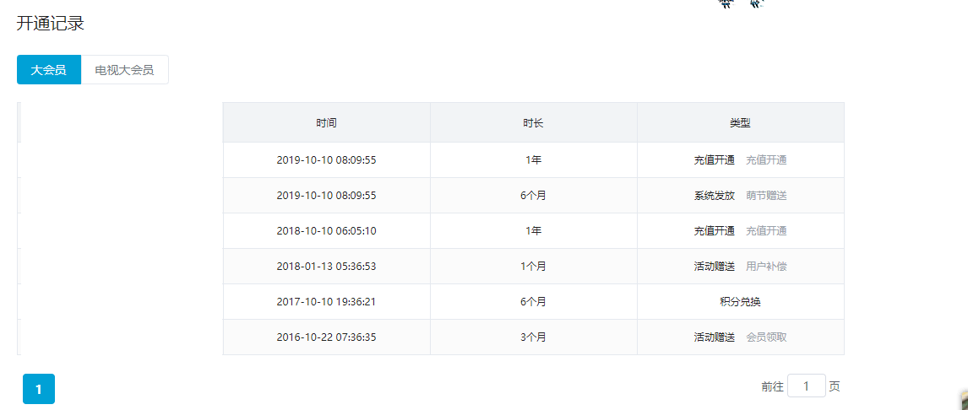Image resolution: width=968 pixels, height=410 pixels.
Task: Select the 2019-10-10 08:09:55 row with 1年
Action: pyautogui.click(x=326, y=160)
